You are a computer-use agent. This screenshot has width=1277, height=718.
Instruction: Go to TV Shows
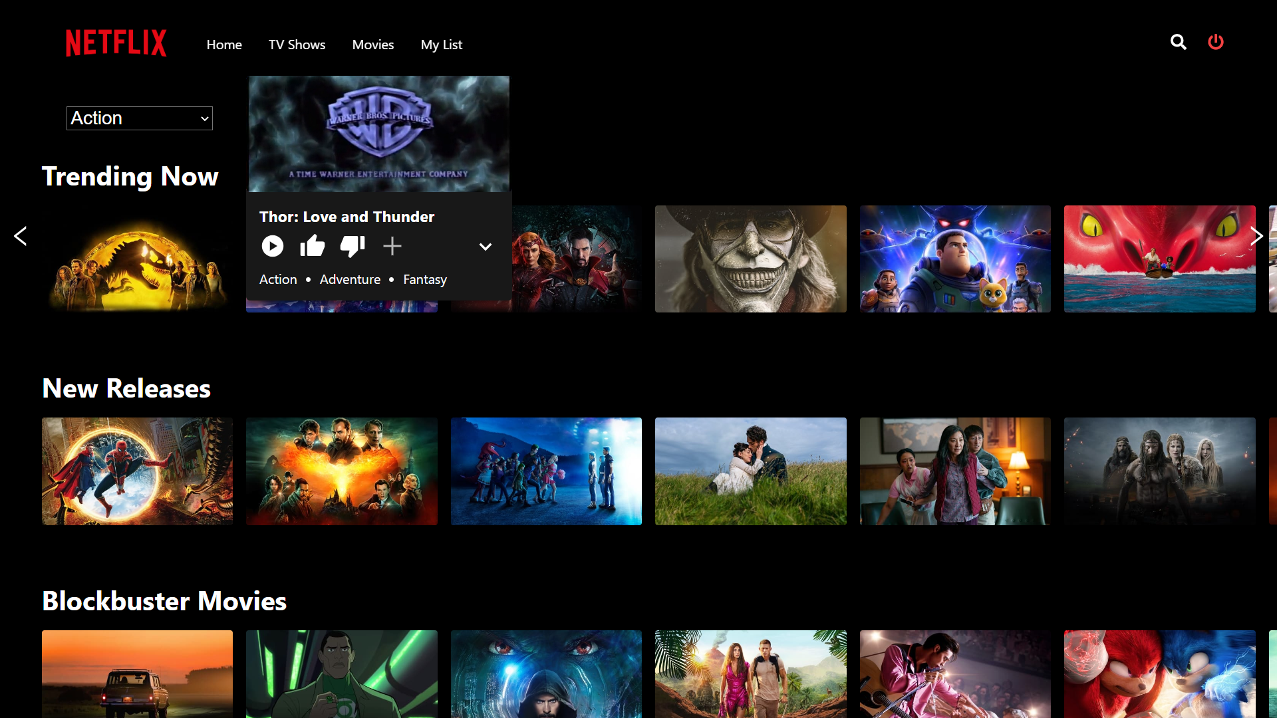pos(297,44)
